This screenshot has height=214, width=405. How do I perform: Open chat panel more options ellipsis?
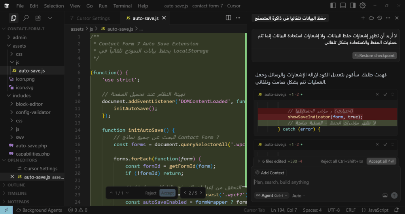point(388,18)
